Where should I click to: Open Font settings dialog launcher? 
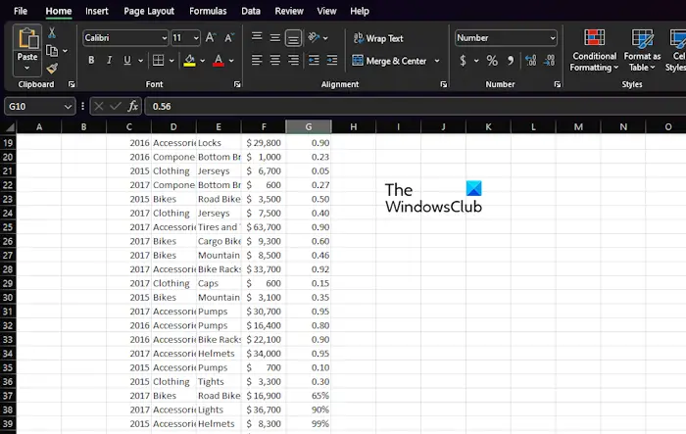(237, 84)
